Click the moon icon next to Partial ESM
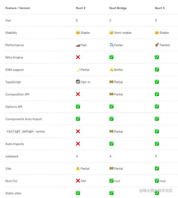 tap(78, 70)
